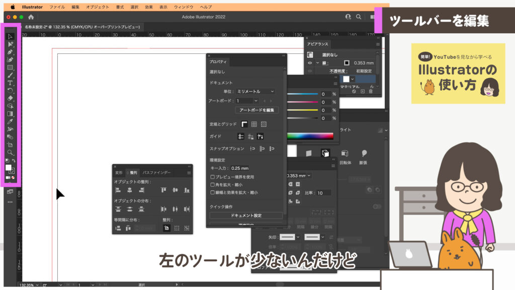Switch to the パスファインダー tab
The image size is (515, 290).
point(156,173)
